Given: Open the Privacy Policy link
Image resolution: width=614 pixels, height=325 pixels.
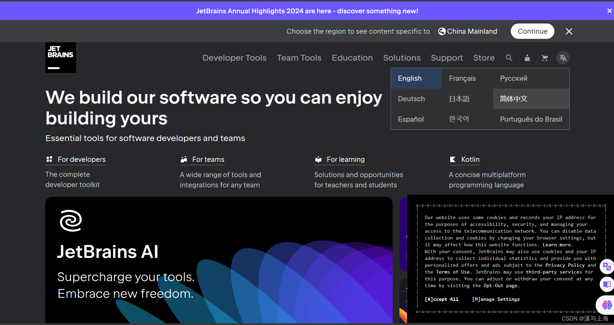Looking at the screenshot, I should pyautogui.click(x=565, y=265).
